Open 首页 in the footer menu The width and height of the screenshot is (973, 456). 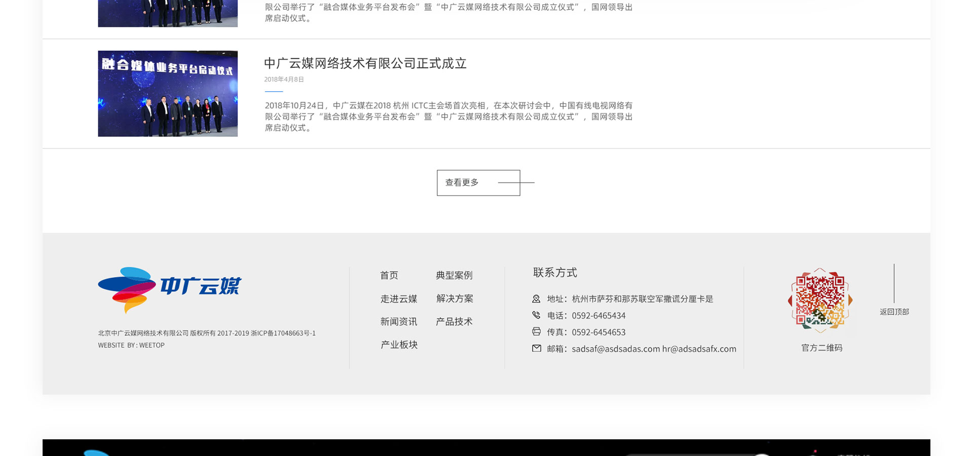(389, 275)
